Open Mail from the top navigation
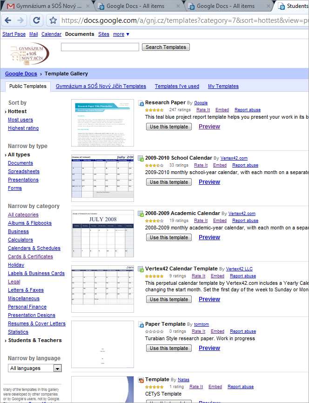Screen dimensions: 309x403 pyautogui.click(x=34, y=34)
